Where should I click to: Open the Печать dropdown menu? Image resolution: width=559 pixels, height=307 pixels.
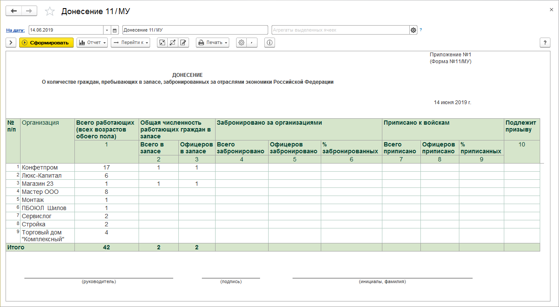point(213,43)
